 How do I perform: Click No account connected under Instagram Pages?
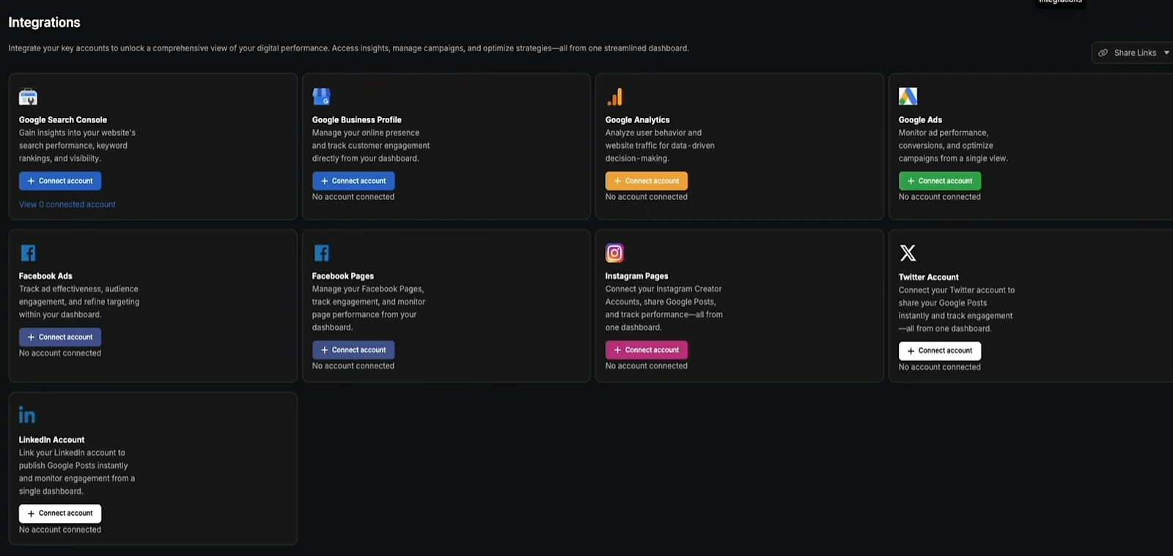[x=647, y=366]
